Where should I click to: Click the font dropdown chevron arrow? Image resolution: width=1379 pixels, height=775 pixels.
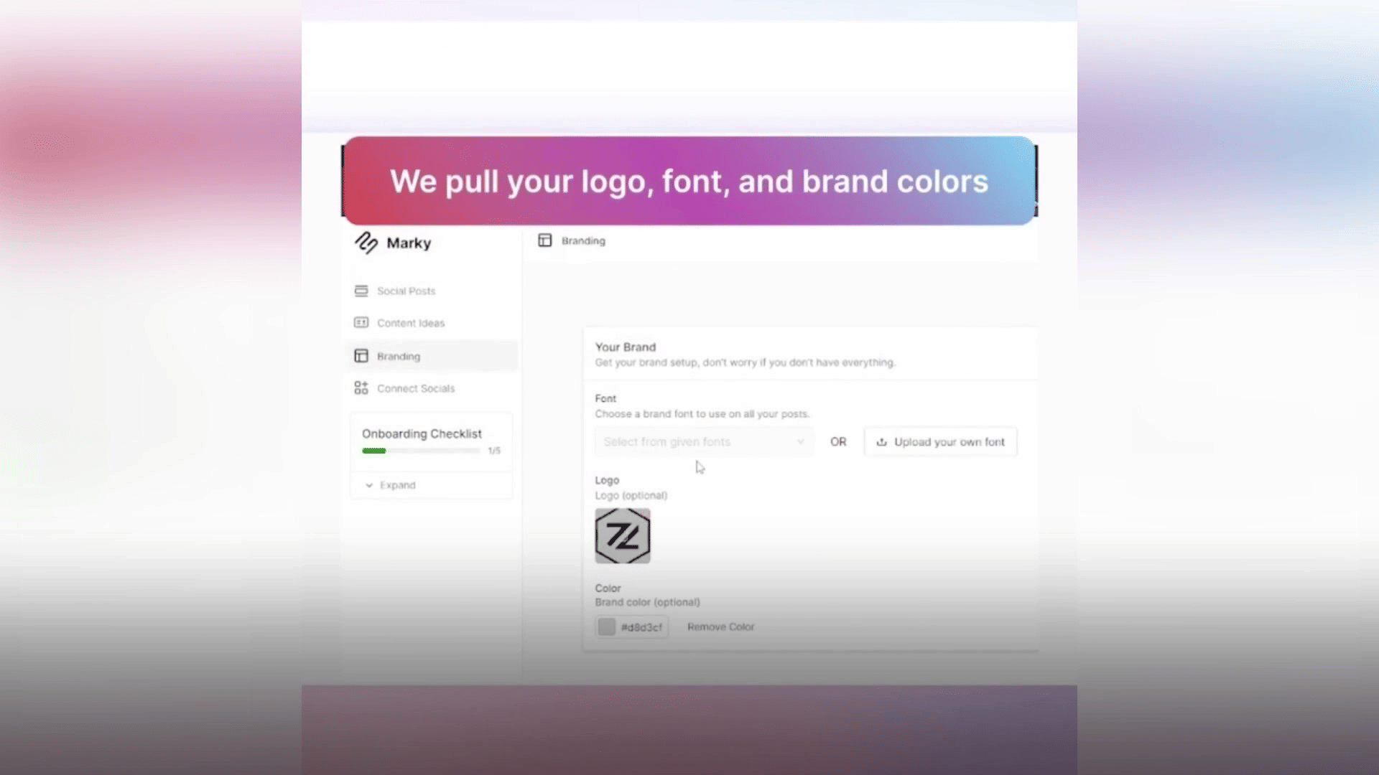point(800,442)
